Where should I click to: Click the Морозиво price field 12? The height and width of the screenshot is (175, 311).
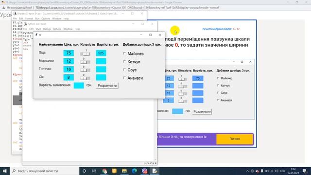69,61
